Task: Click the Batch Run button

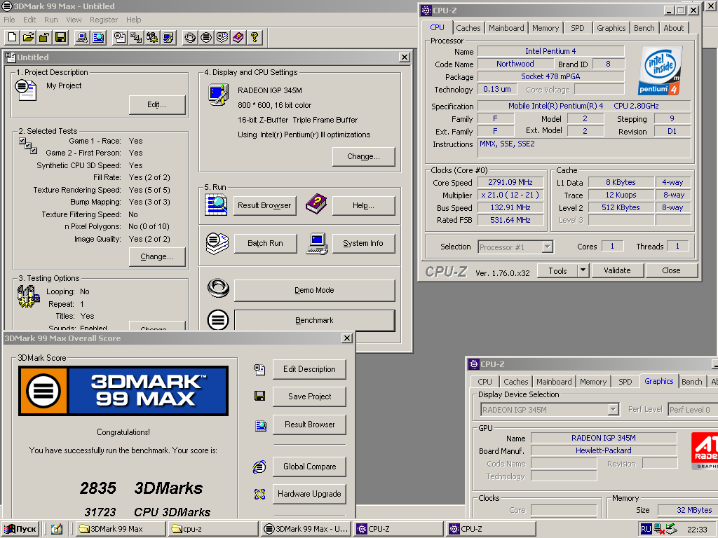Action: [265, 243]
